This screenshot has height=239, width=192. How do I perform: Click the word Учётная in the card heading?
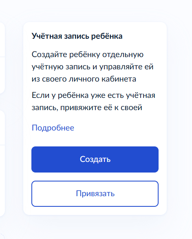click(47, 36)
